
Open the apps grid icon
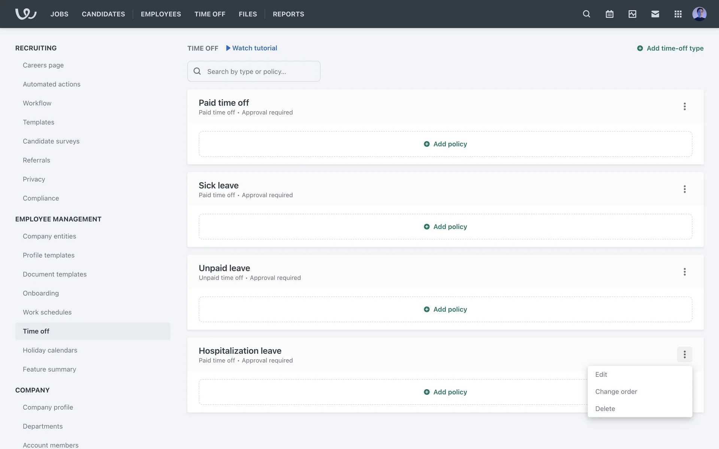(678, 14)
